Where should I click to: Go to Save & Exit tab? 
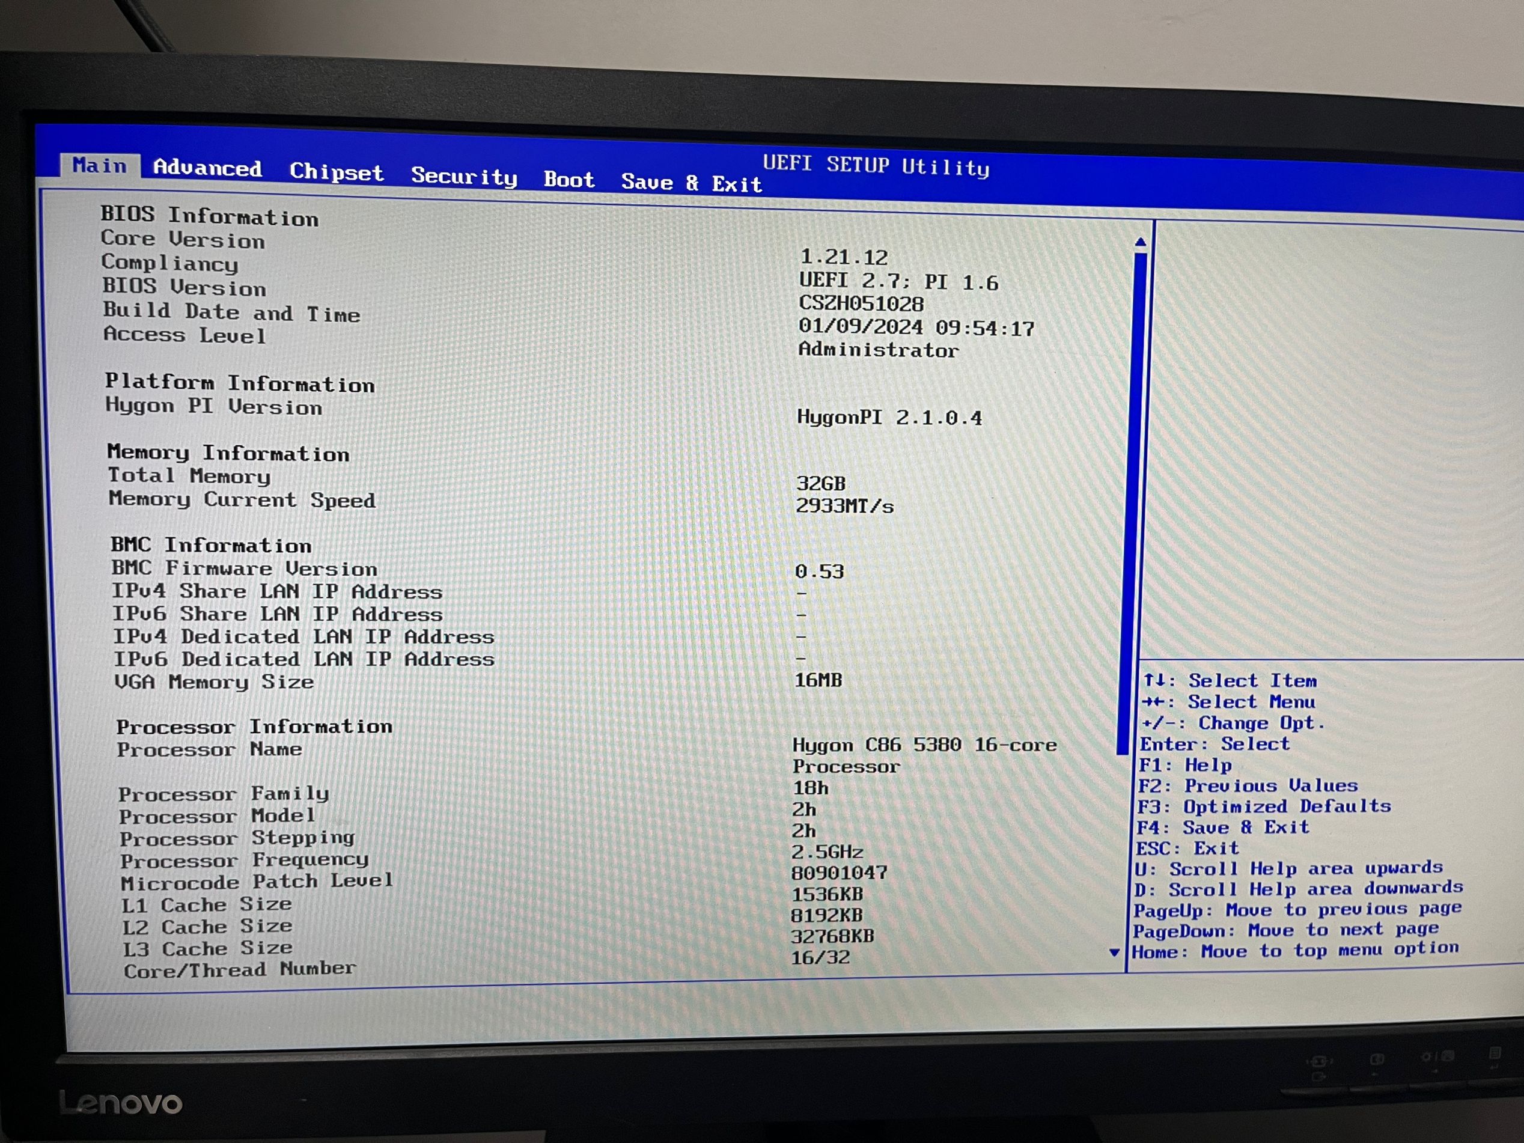click(x=691, y=183)
